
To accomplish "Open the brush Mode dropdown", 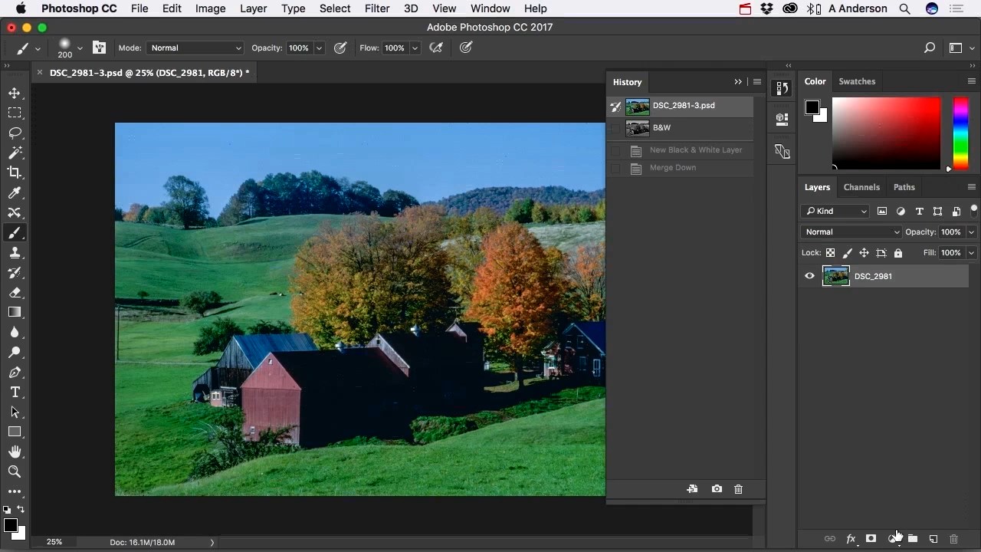I will point(195,48).
